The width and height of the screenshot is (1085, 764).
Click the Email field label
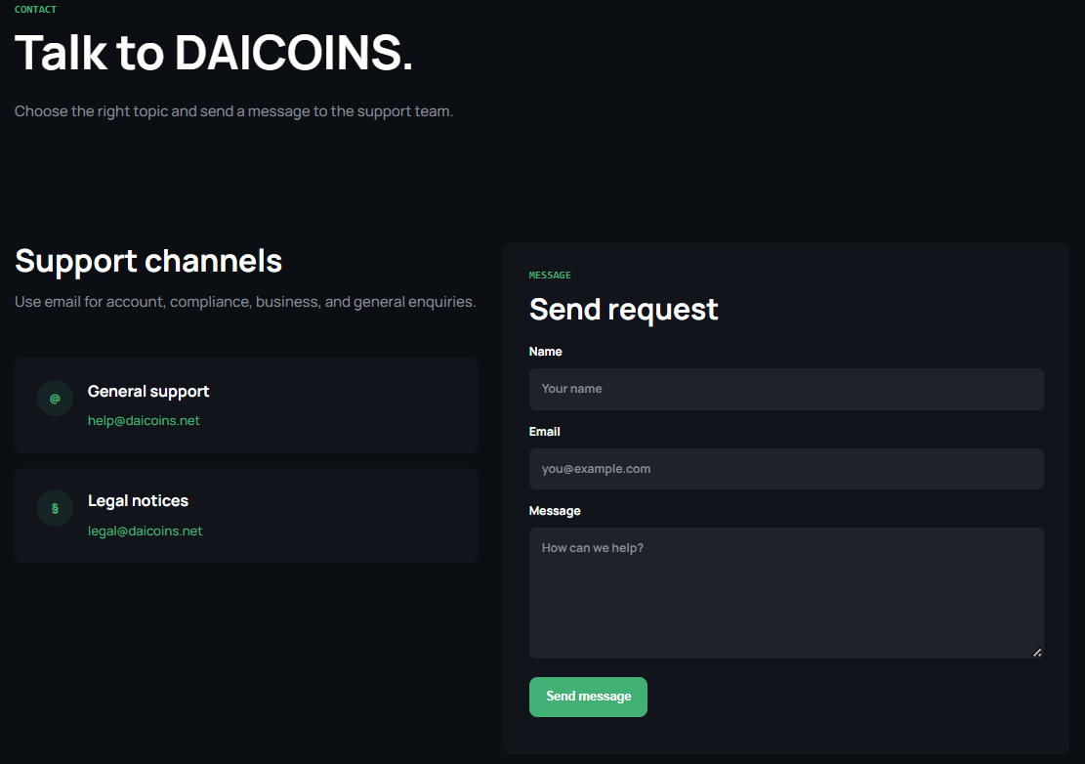tap(545, 432)
